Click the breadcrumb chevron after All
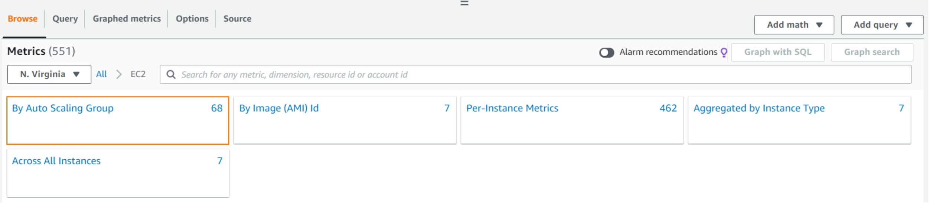This screenshot has height=203, width=929. (119, 75)
